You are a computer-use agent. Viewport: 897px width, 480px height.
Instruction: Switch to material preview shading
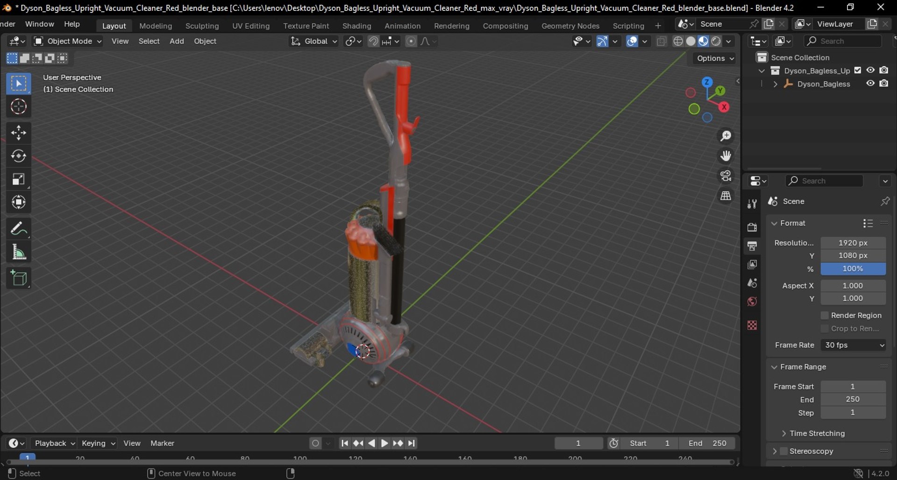click(703, 41)
